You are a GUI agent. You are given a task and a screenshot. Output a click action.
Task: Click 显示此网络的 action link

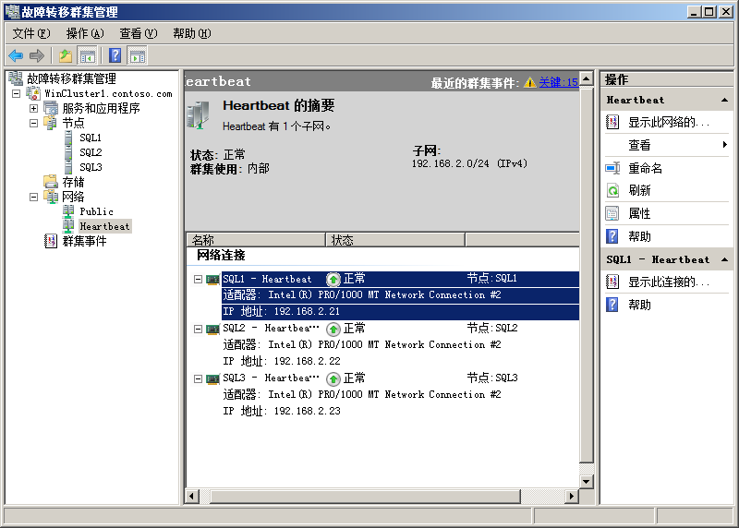pyautogui.click(x=669, y=122)
